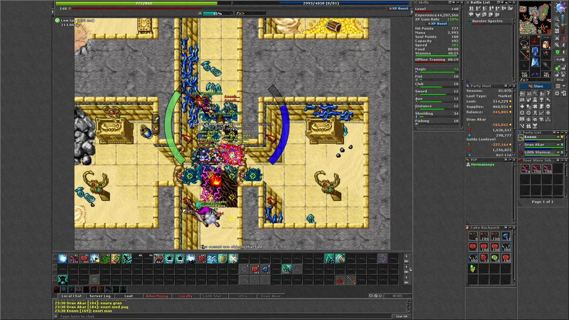Click the backpack equipment slot

click(546, 44)
